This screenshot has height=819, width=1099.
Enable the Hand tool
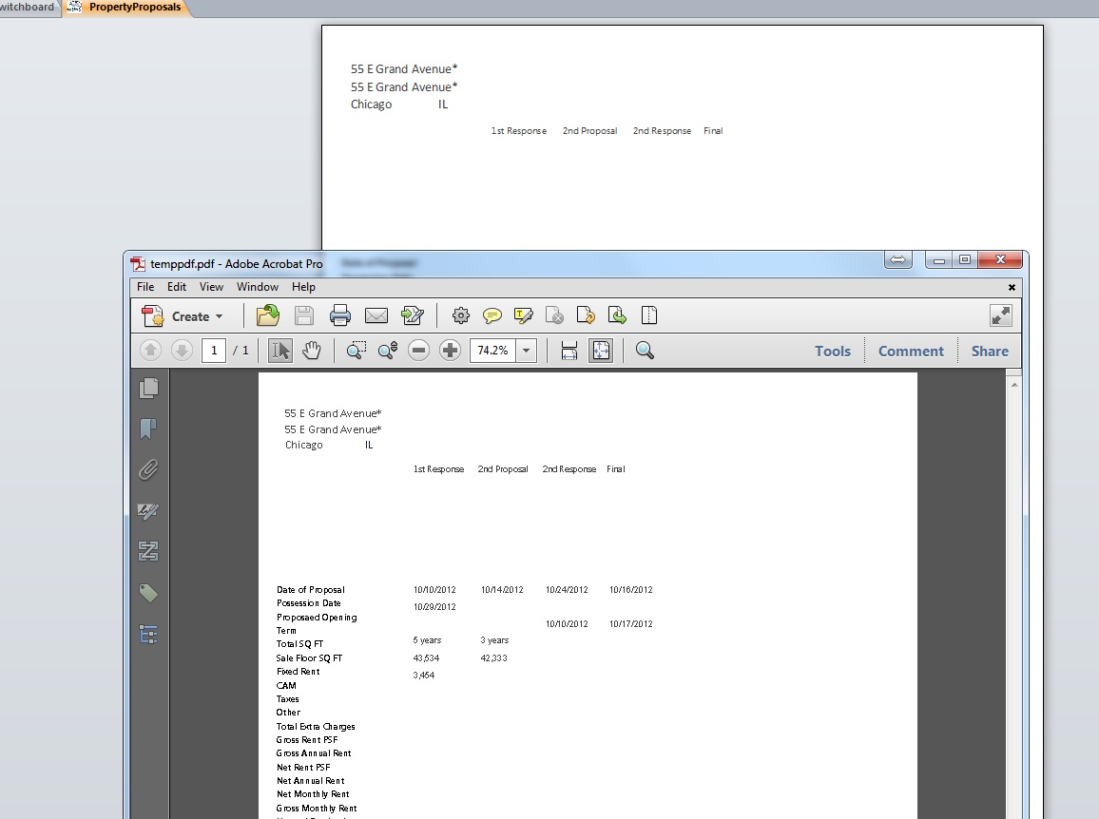click(312, 350)
